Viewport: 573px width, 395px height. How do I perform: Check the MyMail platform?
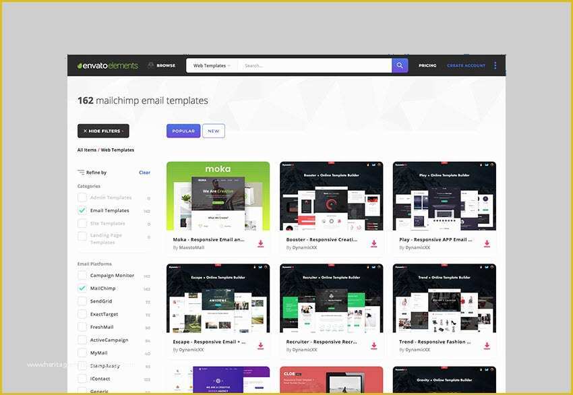[82, 353]
